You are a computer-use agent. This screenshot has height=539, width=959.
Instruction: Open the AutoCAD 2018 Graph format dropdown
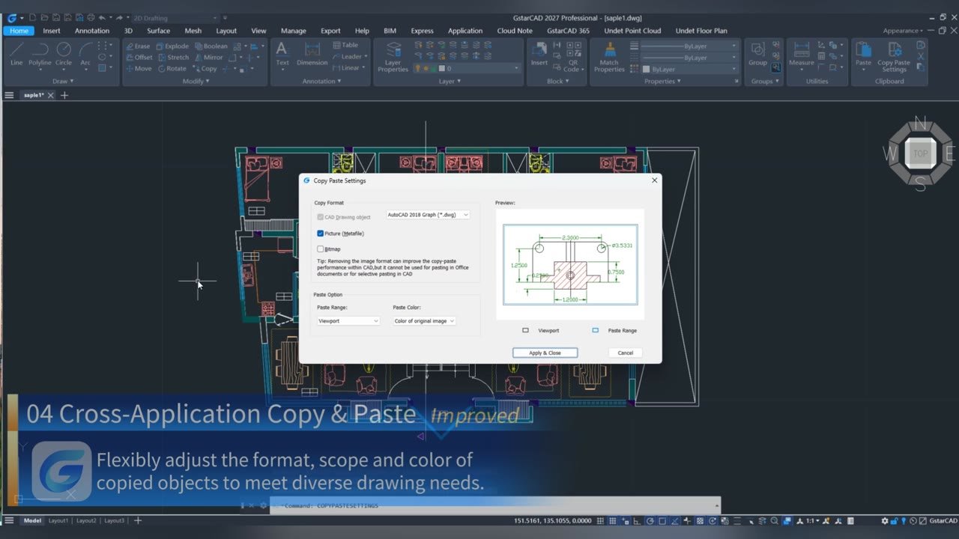click(428, 215)
